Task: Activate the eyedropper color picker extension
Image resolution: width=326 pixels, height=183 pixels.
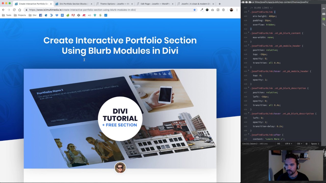Action: 202,10
